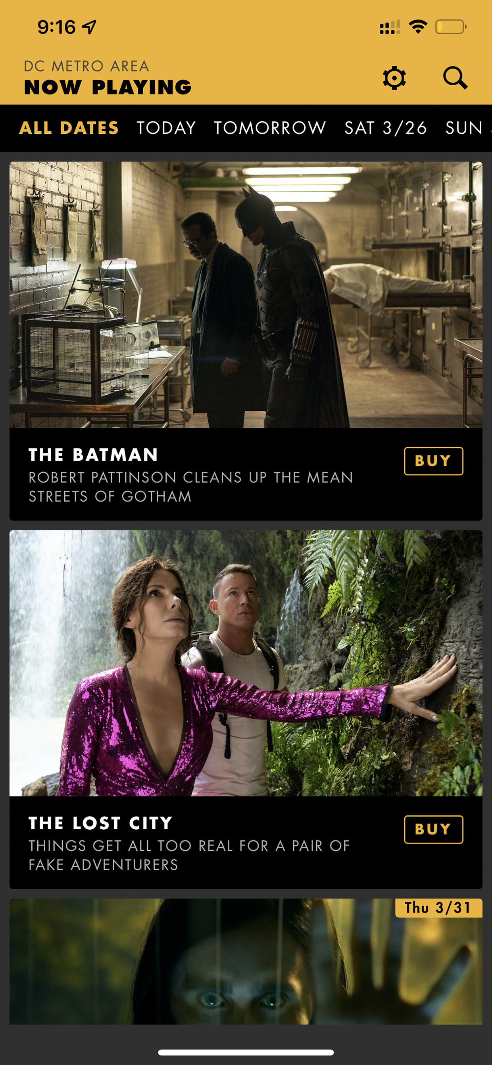
Task: Buy tickets for The Lost City
Action: coord(433,829)
